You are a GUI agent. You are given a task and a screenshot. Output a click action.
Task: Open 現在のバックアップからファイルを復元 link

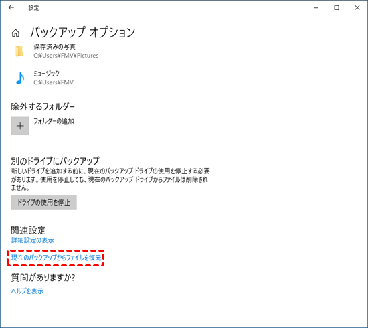56,258
